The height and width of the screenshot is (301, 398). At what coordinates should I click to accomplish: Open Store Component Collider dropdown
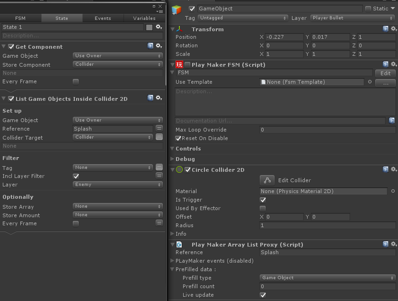[117, 64]
